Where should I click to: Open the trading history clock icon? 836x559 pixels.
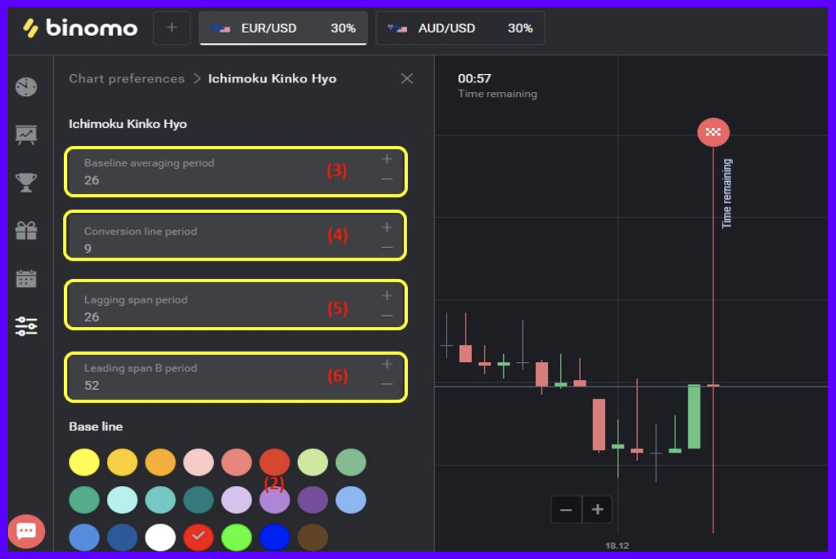26,87
